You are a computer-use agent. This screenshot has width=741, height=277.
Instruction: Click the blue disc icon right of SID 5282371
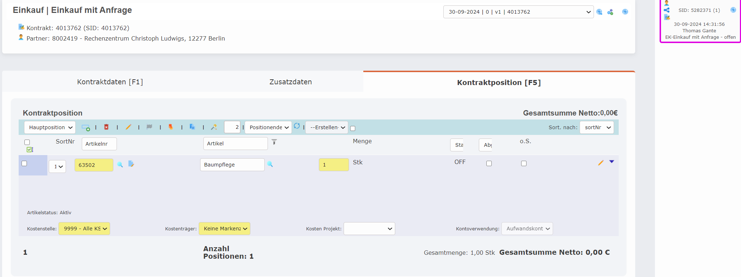click(733, 10)
